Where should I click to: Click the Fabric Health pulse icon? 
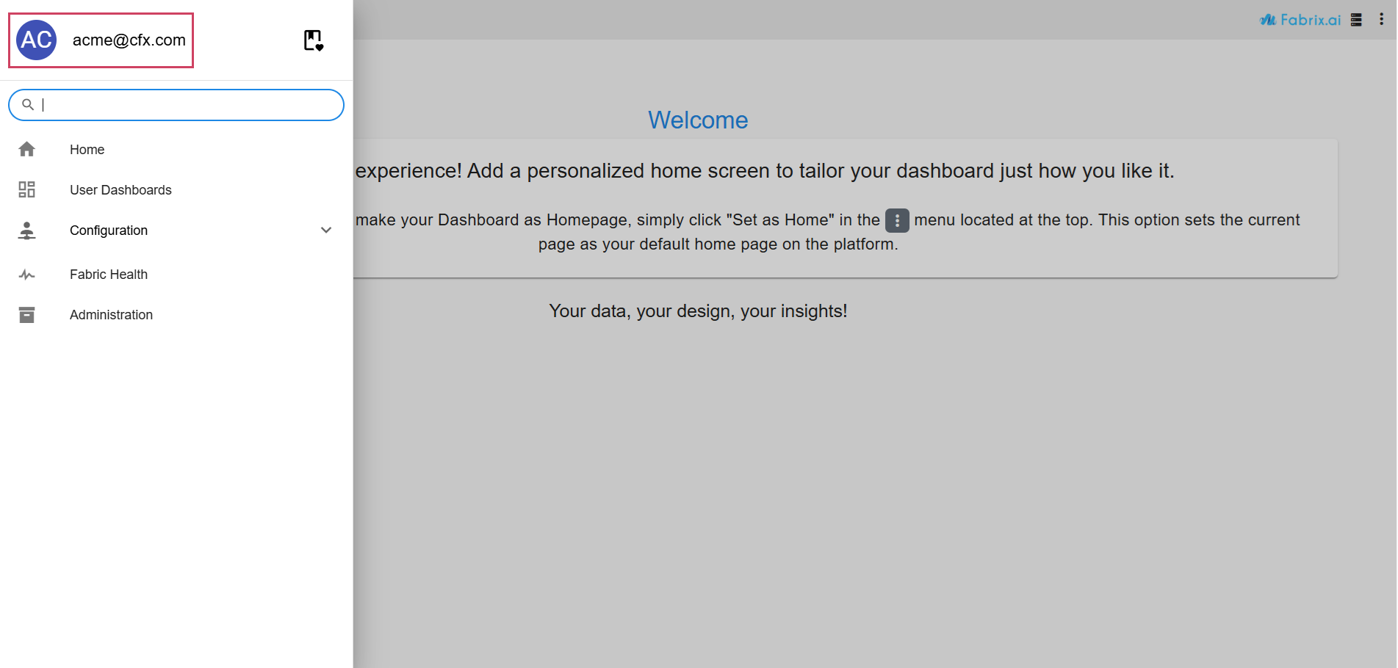[x=27, y=275]
